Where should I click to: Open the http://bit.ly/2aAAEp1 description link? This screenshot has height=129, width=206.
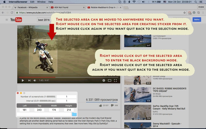click(98, 124)
